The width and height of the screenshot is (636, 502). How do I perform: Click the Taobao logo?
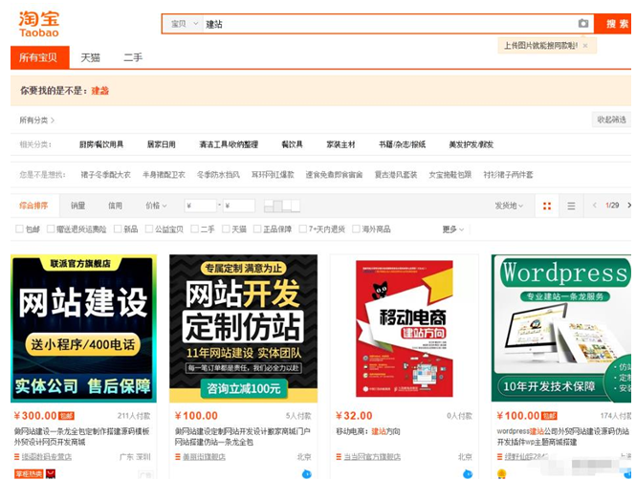[x=39, y=24]
